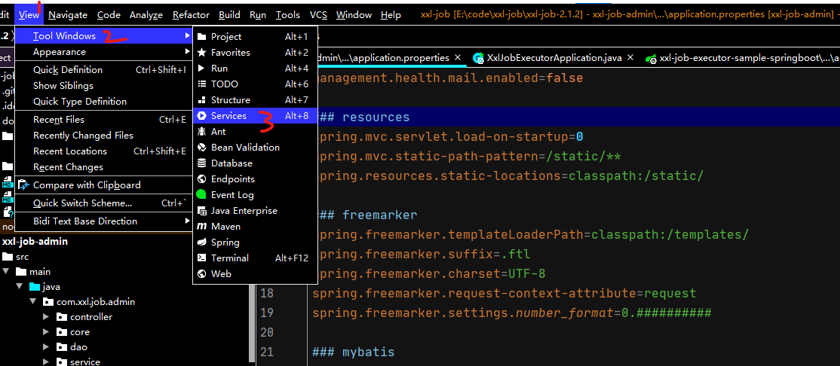Viewport: 840px width, 366px height.
Task: Open the Analyze menu
Action: [146, 15]
